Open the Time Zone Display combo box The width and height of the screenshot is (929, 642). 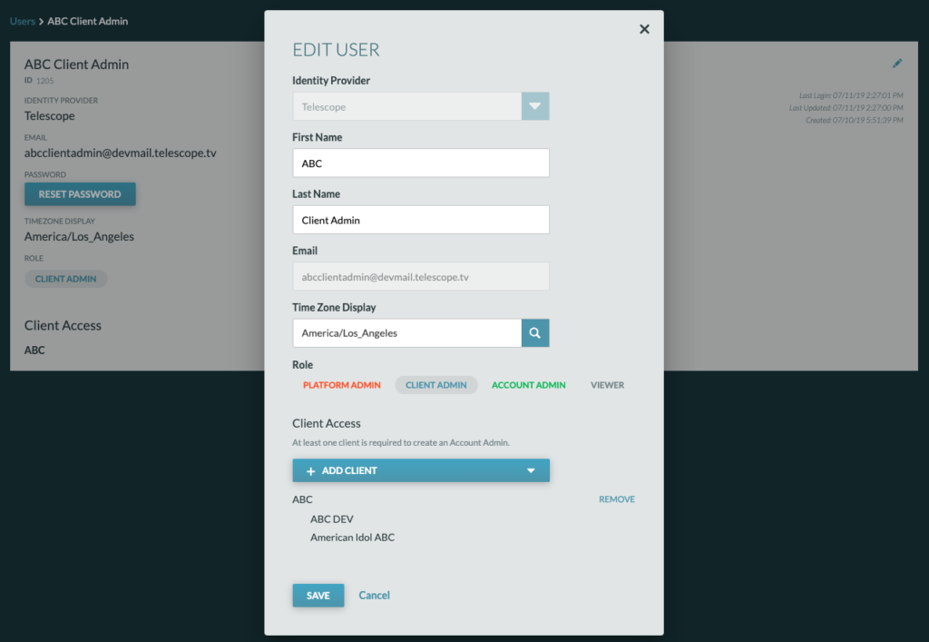[406, 333]
